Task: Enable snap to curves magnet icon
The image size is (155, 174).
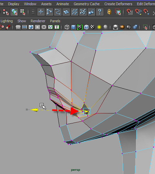Action: [138, 12]
